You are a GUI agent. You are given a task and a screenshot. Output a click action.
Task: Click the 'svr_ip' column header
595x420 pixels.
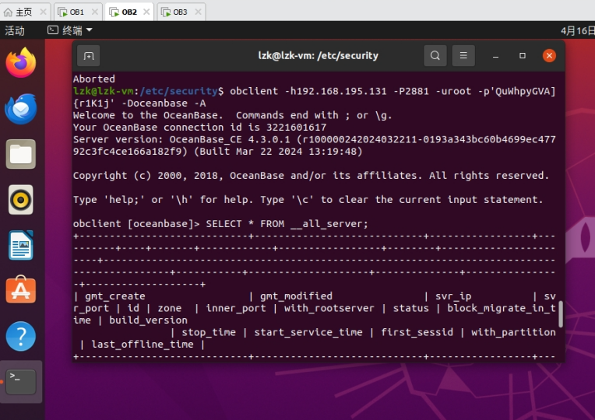[x=453, y=296]
